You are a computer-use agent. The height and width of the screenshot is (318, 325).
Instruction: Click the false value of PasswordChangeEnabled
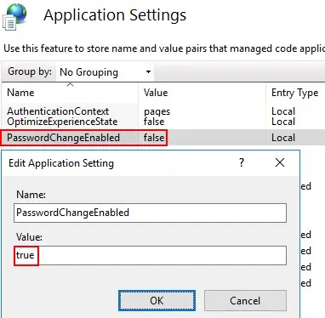point(154,138)
